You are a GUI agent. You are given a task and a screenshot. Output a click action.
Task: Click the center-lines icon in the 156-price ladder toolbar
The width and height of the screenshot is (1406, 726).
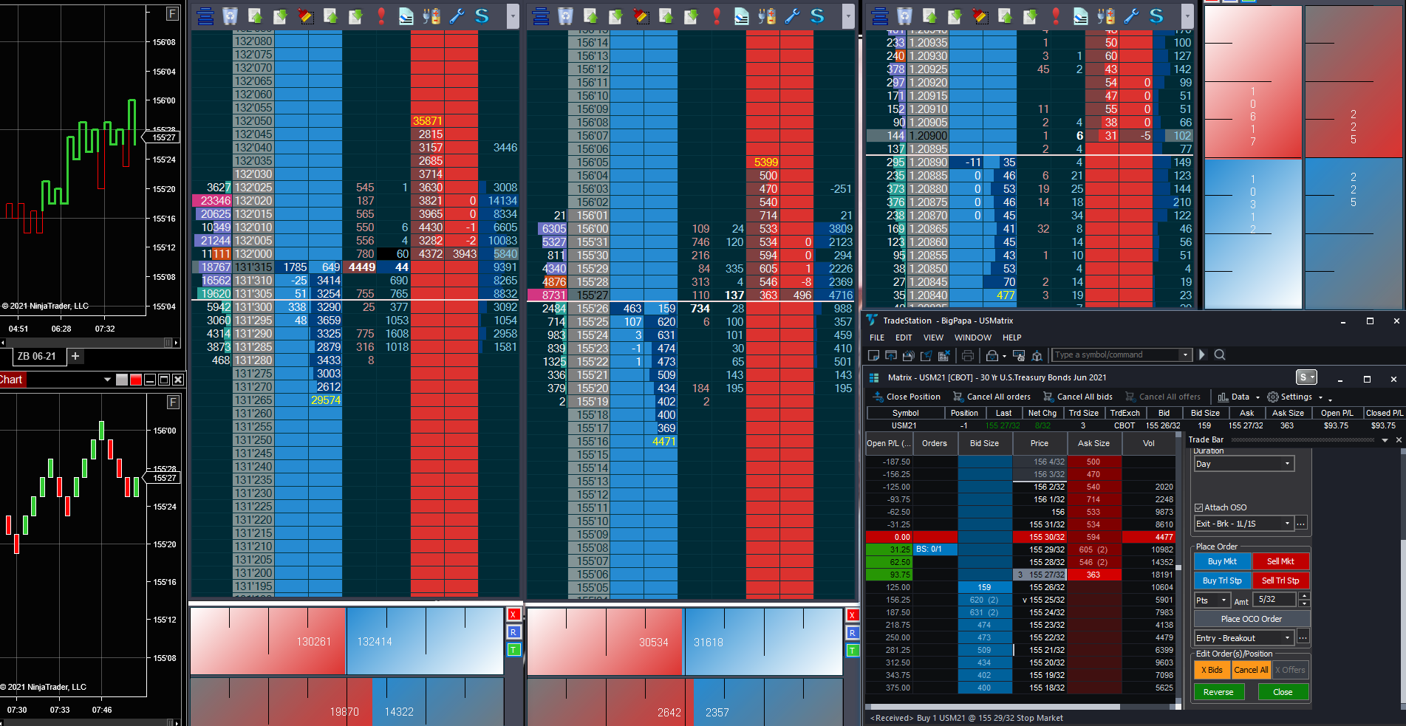[x=541, y=16]
